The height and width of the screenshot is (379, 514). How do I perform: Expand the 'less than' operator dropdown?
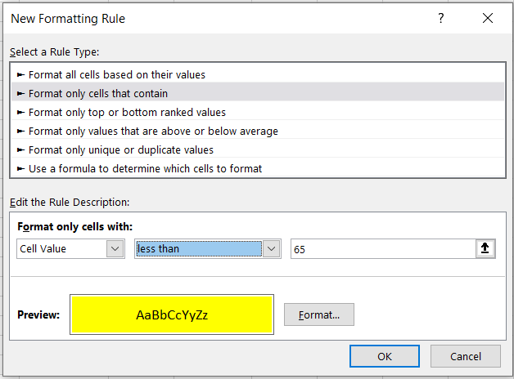tap(271, 249)
